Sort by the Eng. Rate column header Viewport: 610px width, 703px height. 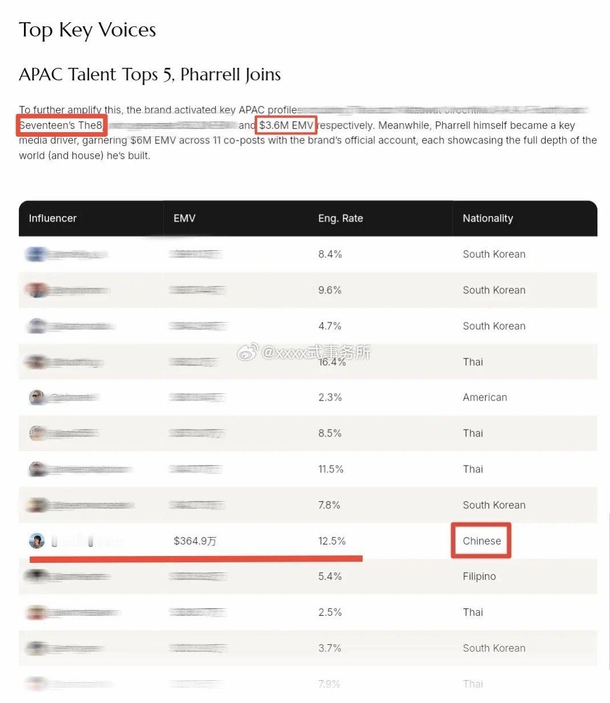click(x=340, y=218)
